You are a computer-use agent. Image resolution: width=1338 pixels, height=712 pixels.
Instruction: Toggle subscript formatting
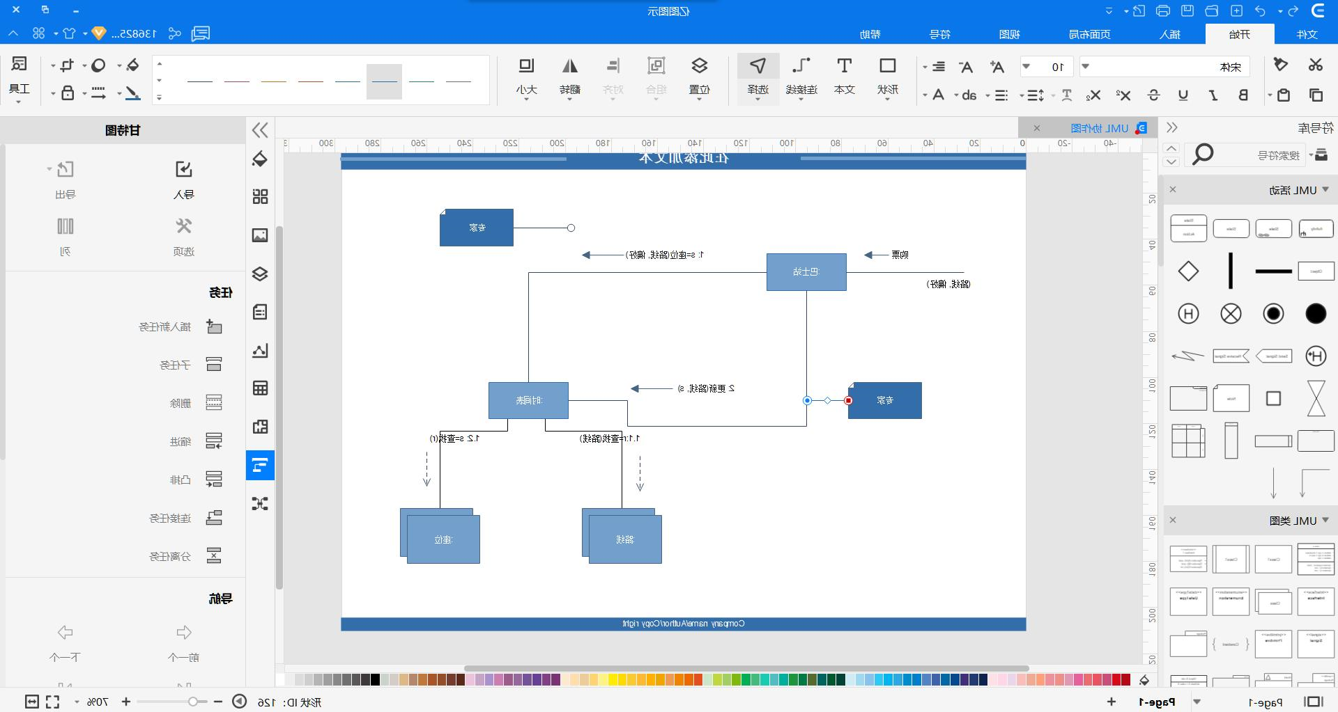click(1094, 95)
